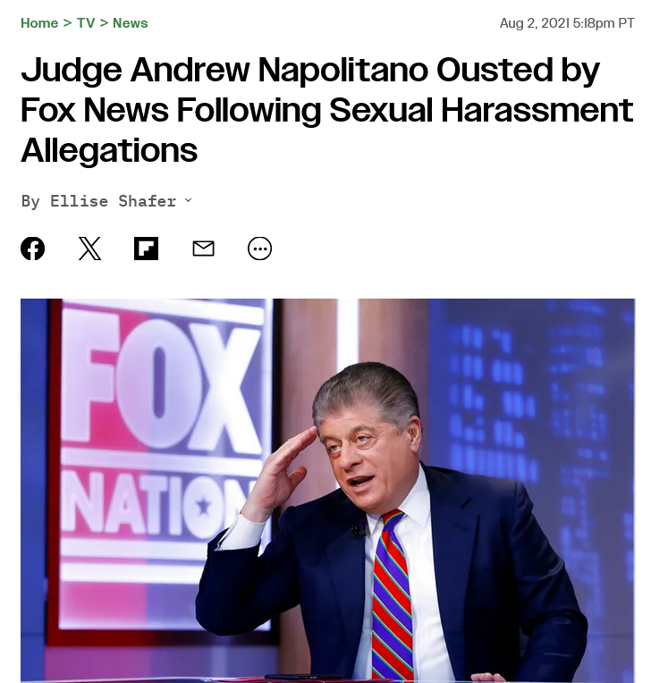
Task: Open more sharing options ellipsis icon
Action: click(259, 249)
